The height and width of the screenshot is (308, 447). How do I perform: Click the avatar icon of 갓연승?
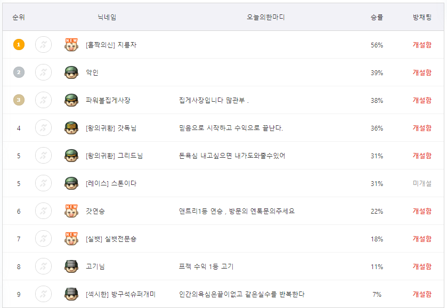pyautogui.click(x=71, y=211)
